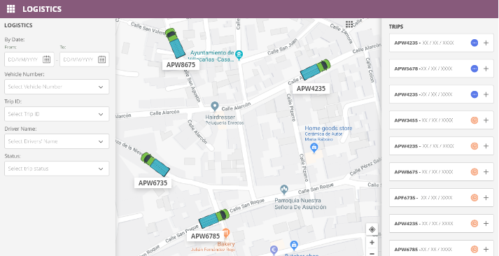Click the From date input field

29,59
